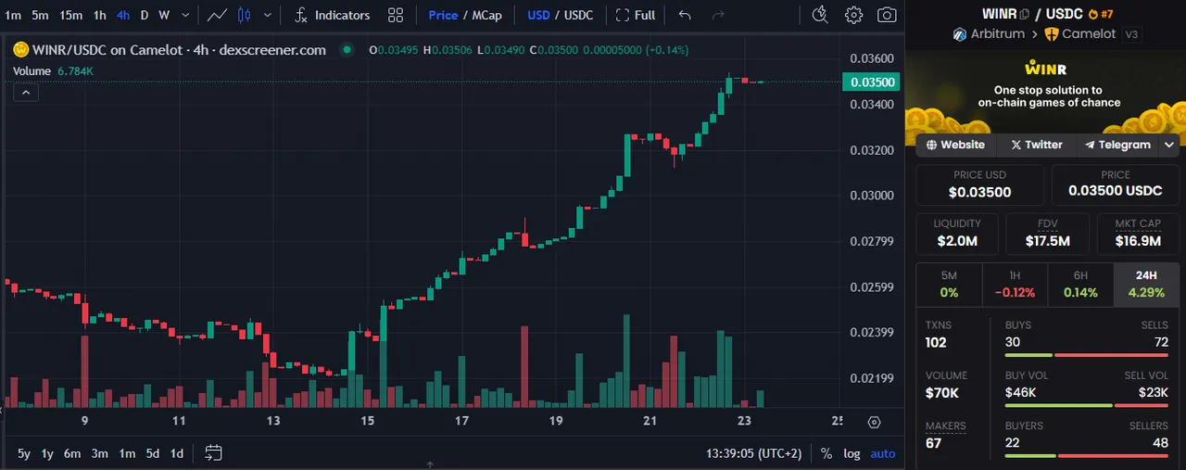This screenshot has width=1186, height=470.
Task: Expand the chart style dropdown arrow
Action: click(268, 15)
